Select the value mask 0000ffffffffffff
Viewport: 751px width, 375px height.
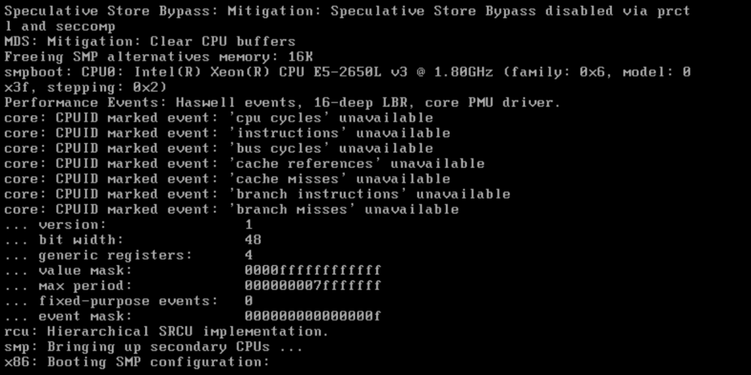pos(312,271)
